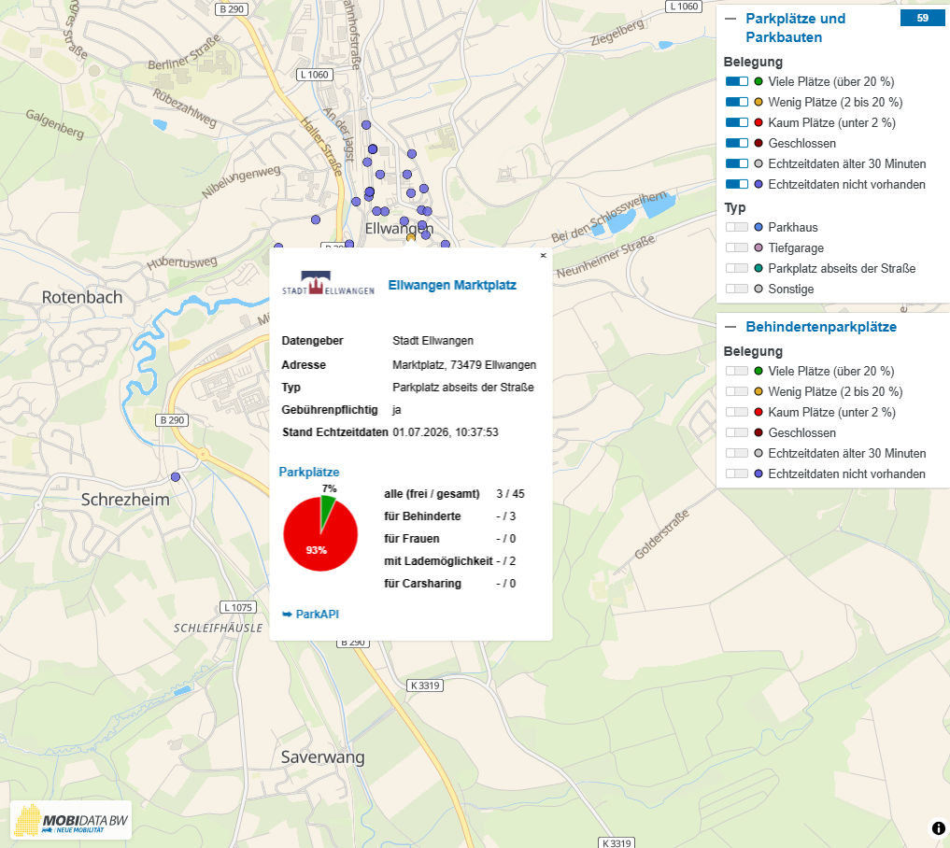Click the address 'Marktplatz, 73479 Ellwangen'
This screenshot has height=848, width=950.
[464, 364]
